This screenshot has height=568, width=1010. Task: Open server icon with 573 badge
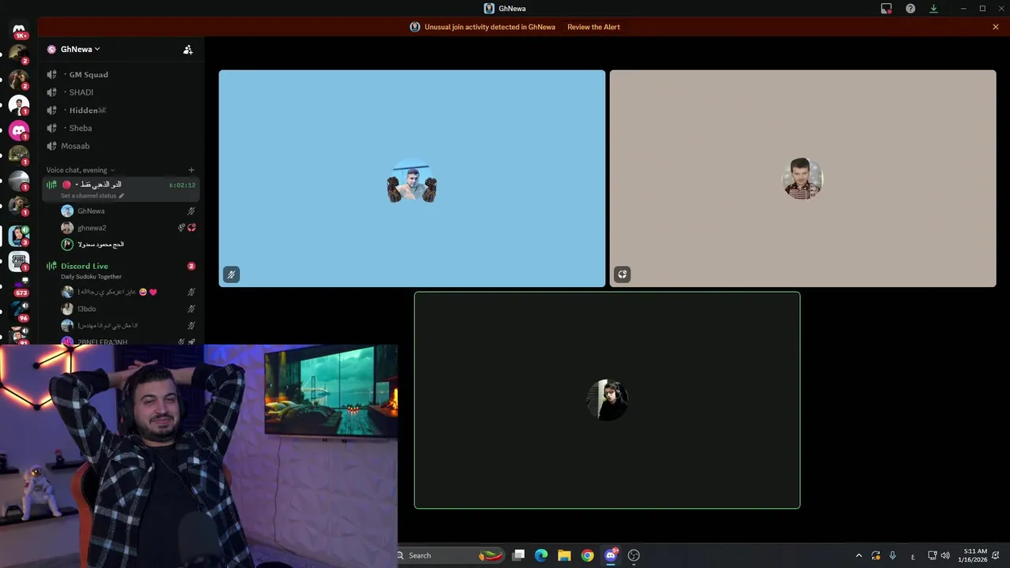click(19, 286)
